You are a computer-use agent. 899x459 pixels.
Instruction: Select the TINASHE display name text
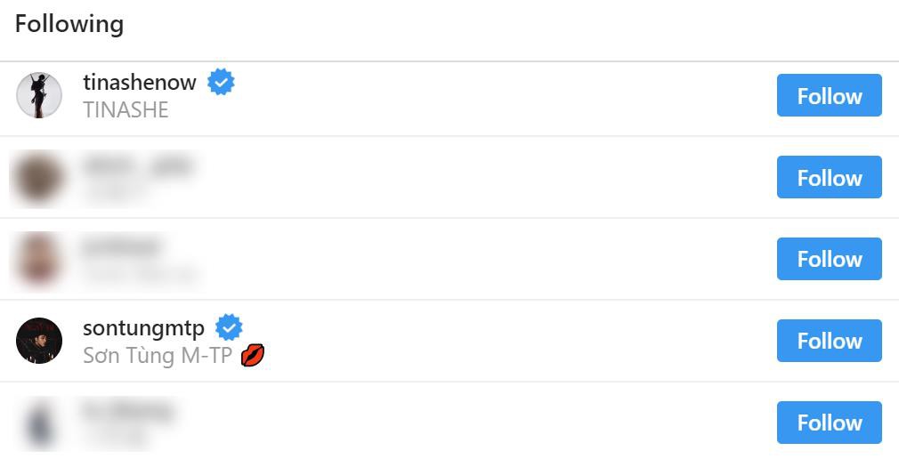(x=126, y=109)
